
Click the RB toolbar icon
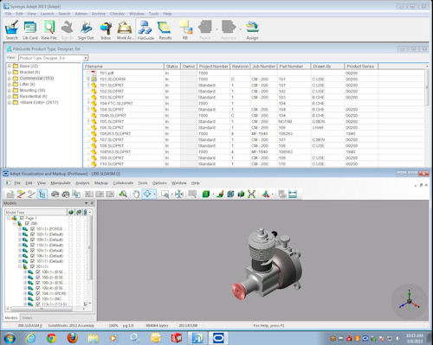pyautogui.click(x=185, y=30)
